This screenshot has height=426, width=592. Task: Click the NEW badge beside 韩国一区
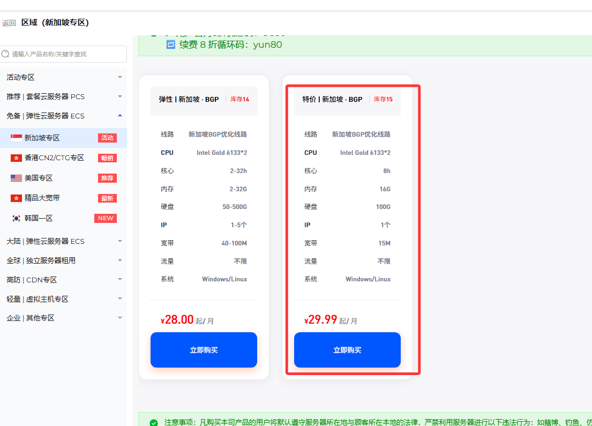coord(105,218)
